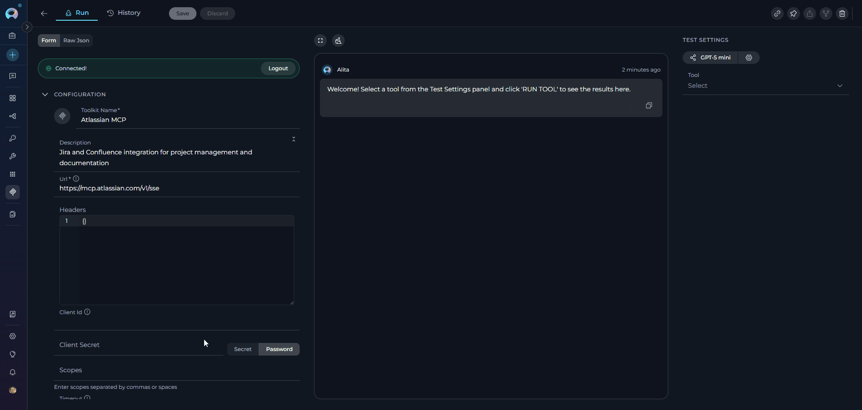
Task: Click the Save button
Action: click(182, 14)
